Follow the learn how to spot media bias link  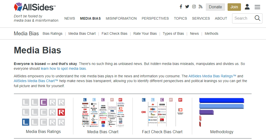63,68
